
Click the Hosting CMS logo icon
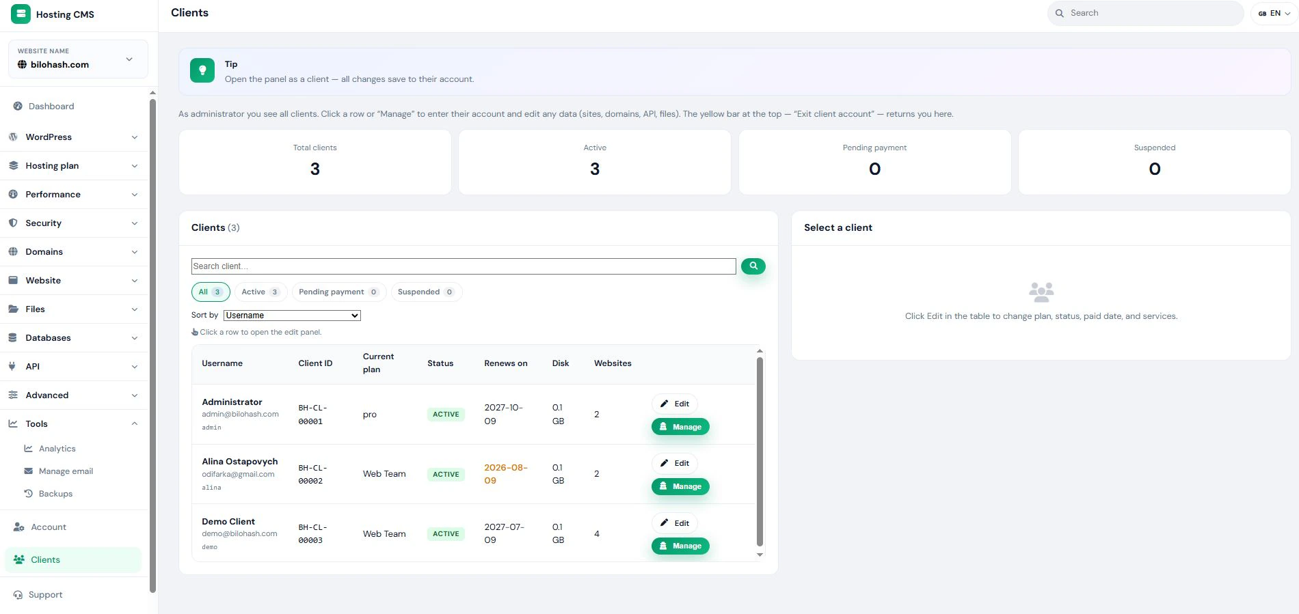tap(21, 14)
